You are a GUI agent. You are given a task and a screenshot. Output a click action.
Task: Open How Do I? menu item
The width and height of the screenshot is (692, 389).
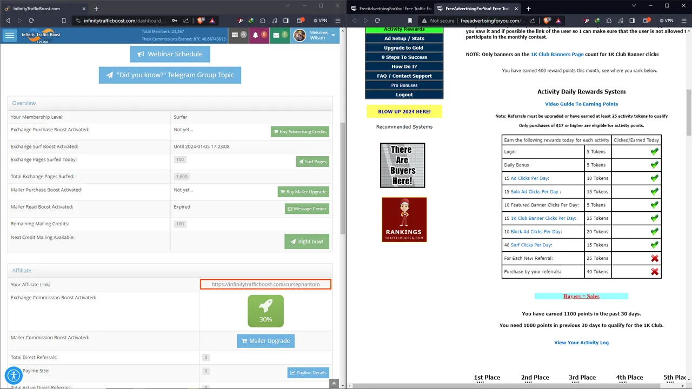404,66
